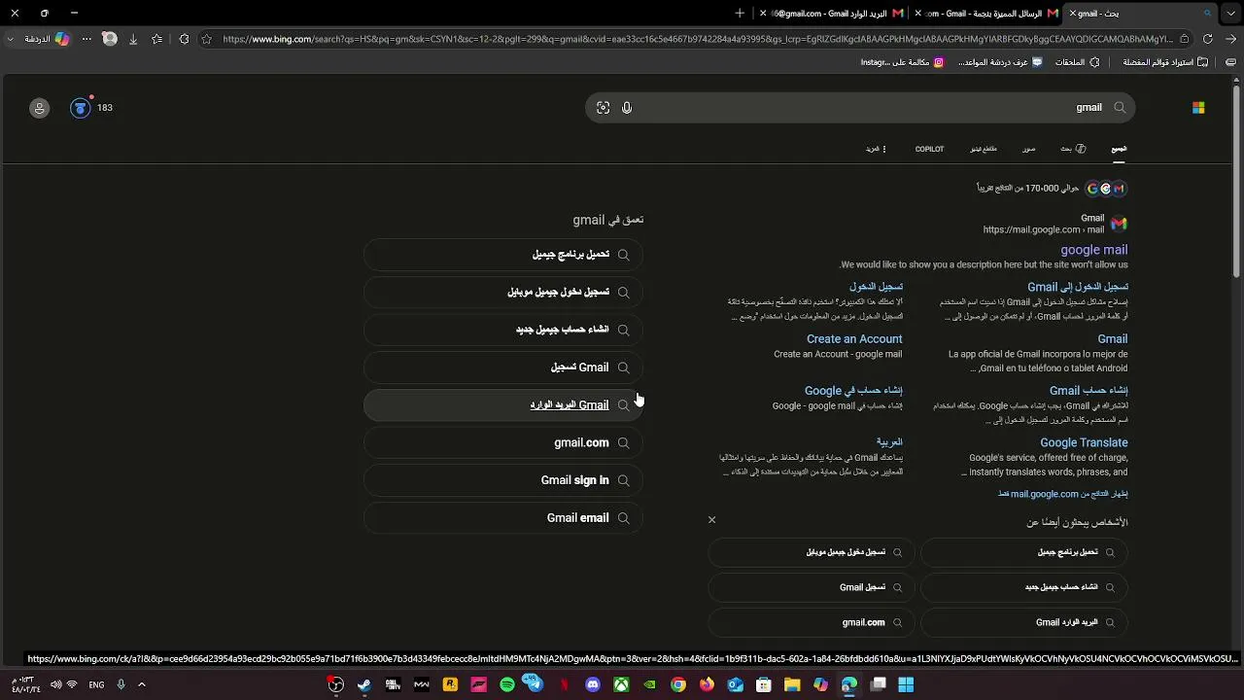Open OBS Studio from the taskbar
The height and width of the screenshot is (700, 1244).
[335, 684]
